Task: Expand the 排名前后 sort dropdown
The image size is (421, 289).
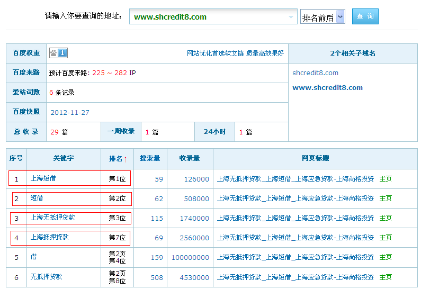Action: [340, 17]
